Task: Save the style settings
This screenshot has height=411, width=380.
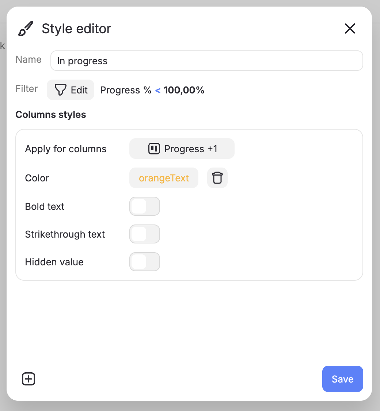Action: (x=342, y=379)
